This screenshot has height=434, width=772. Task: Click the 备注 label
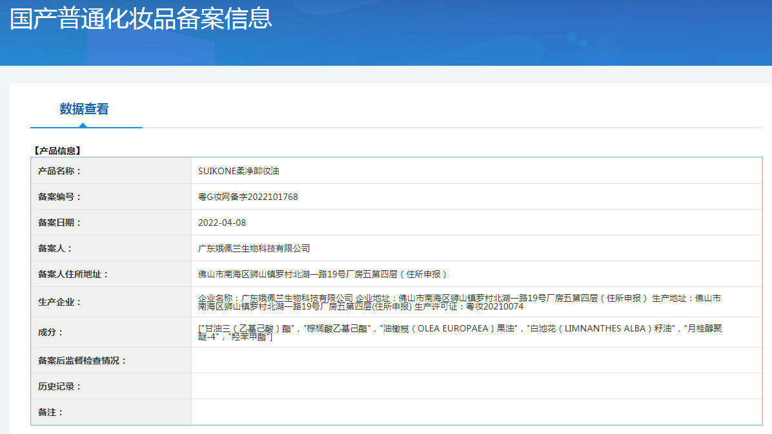pyautogui.click(x=51, y=412)
